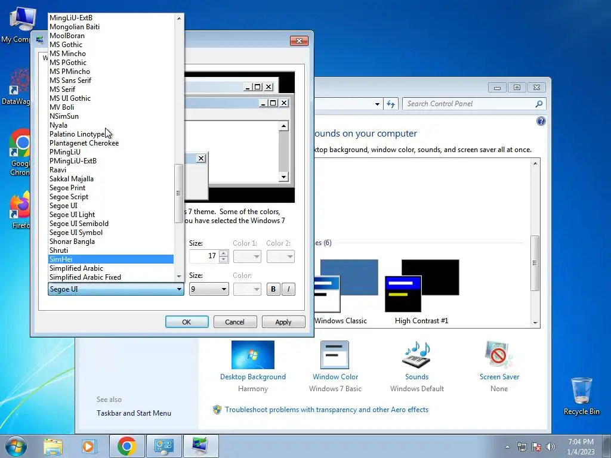The width and height of the screenshot is (611, 458).
Task: Open the Start menu orb
Action: point(16,446)
